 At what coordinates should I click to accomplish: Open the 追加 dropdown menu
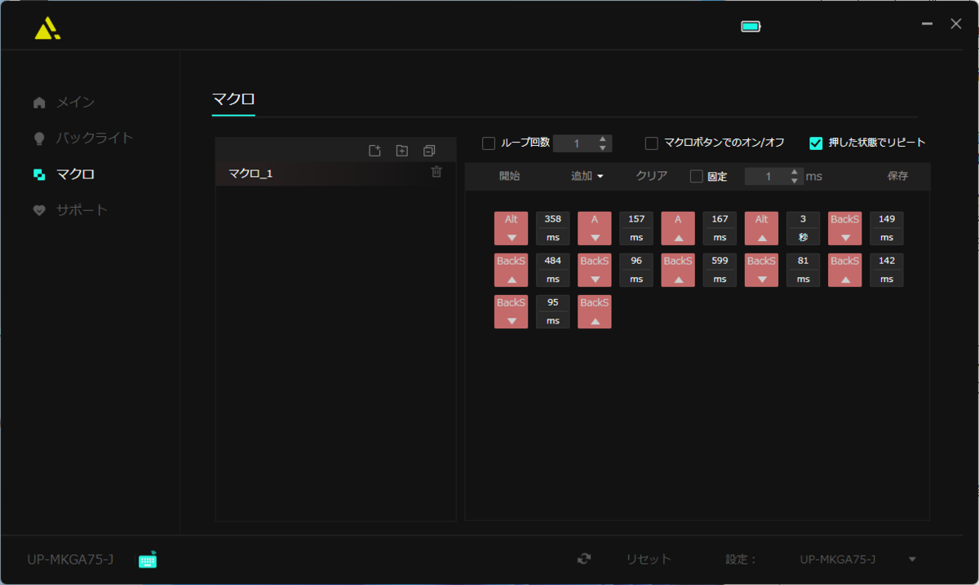(x=587, y=176)
